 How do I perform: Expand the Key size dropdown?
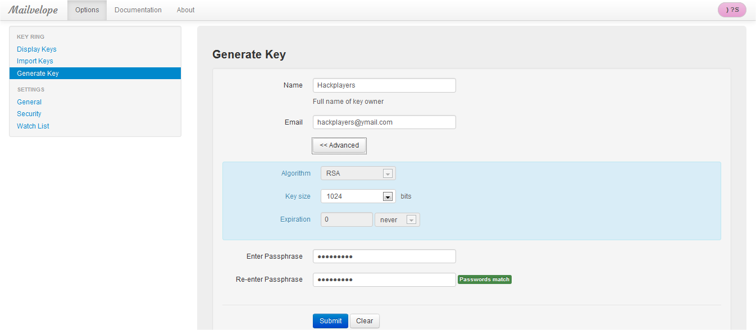(x=358, y=196)
